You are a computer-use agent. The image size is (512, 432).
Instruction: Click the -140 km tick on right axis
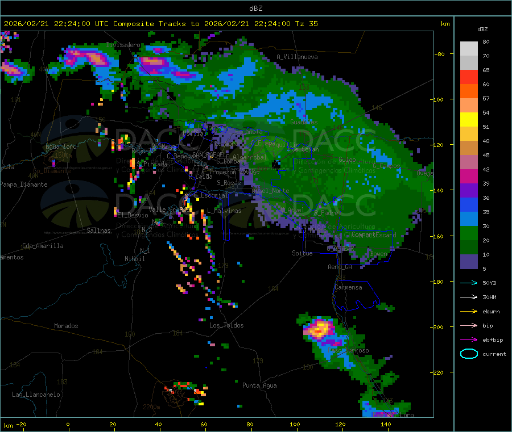point(439,190)
